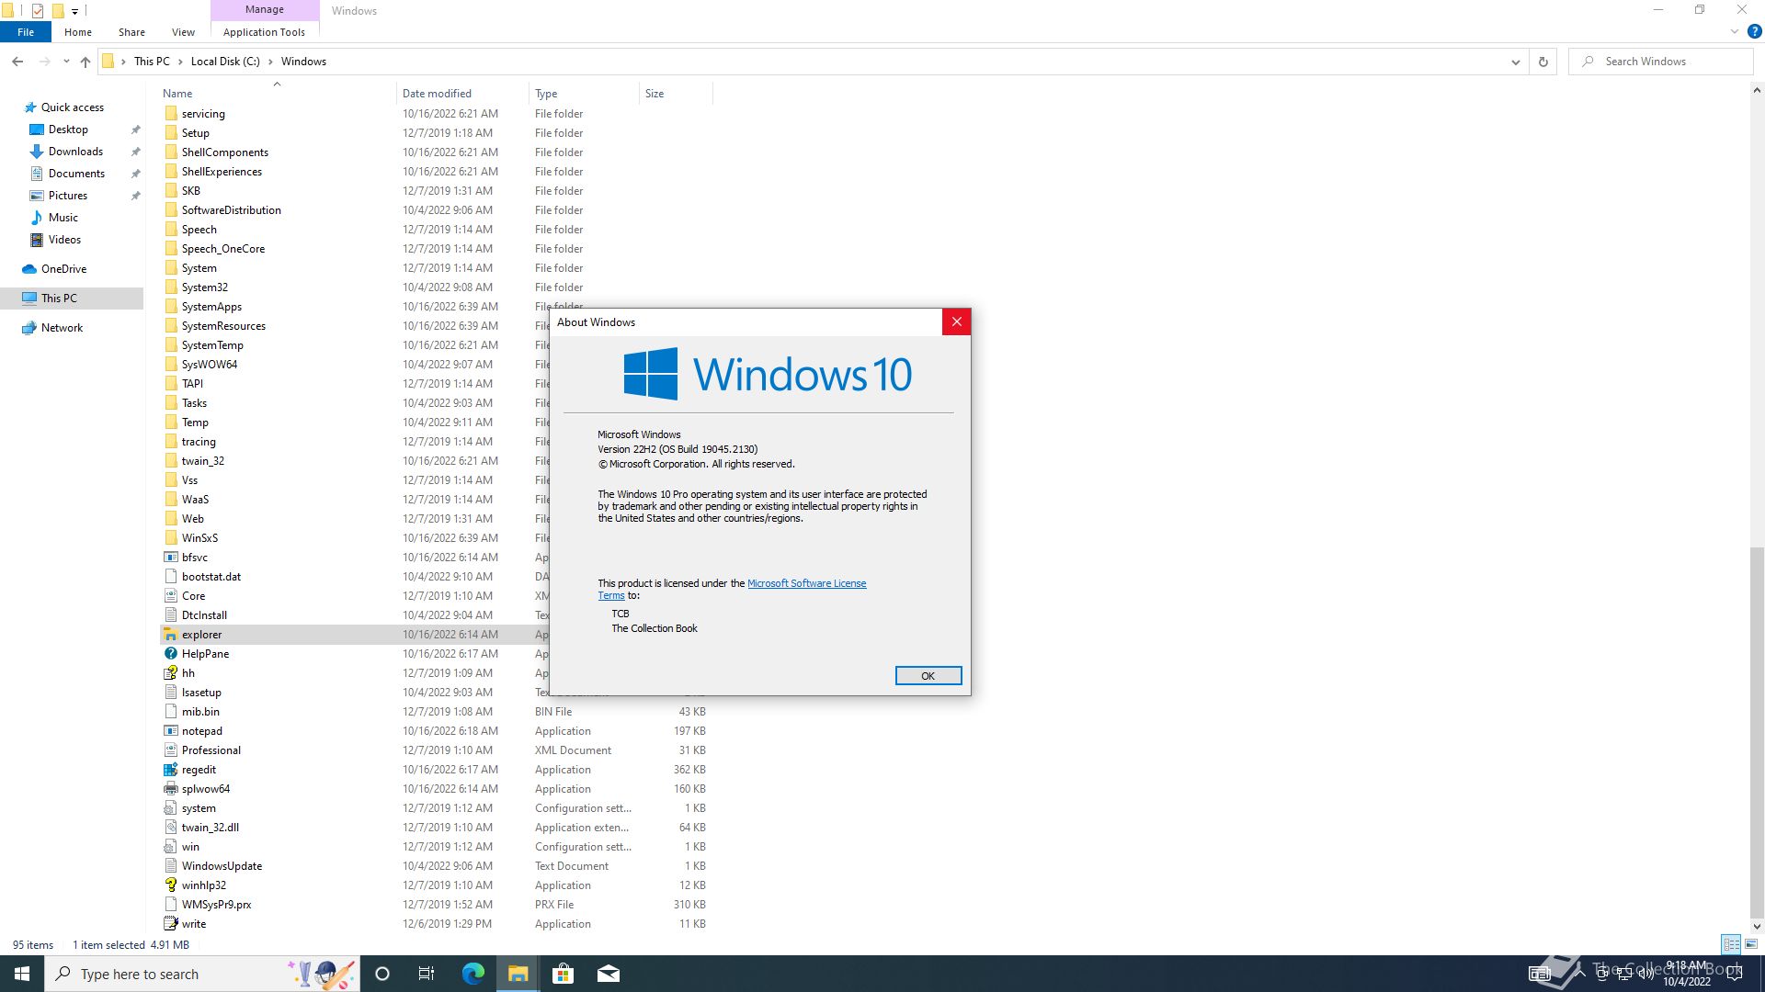Close the About Windows dialog
Image resolution: width=1765 pixels, height=992 pixels.
coord(956,321)
